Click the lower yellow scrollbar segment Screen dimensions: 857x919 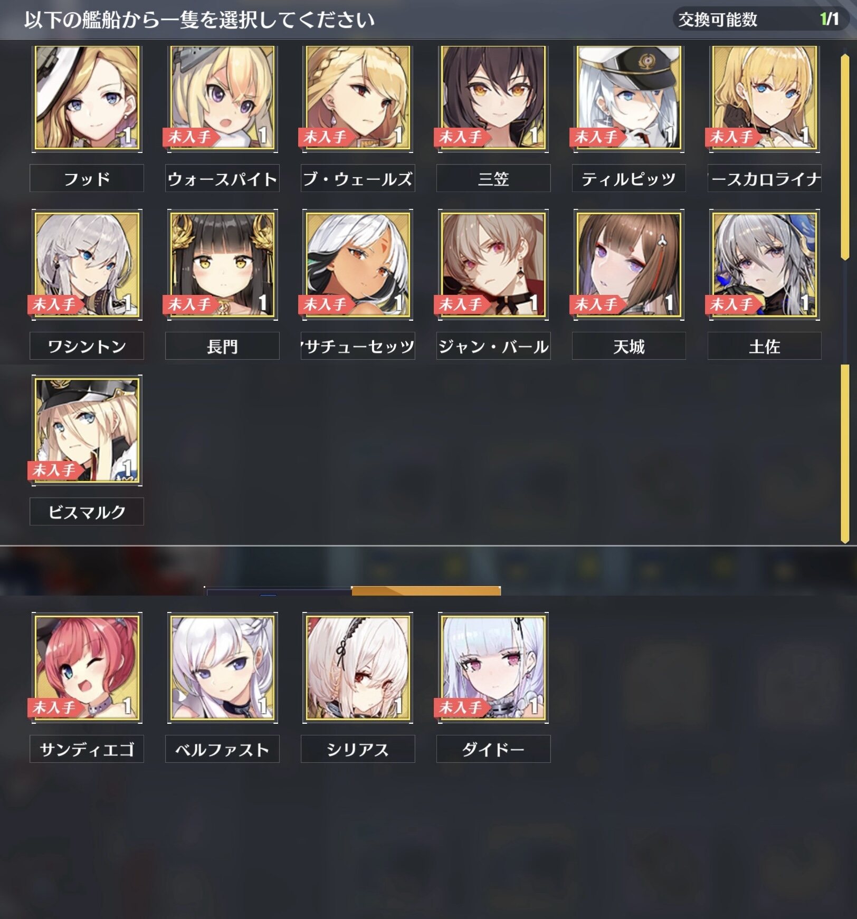pyautogui.click(x=845, y=454)
